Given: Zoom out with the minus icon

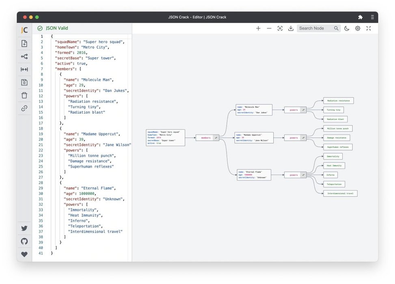Looking at the screenshot, I should [269, 28].
